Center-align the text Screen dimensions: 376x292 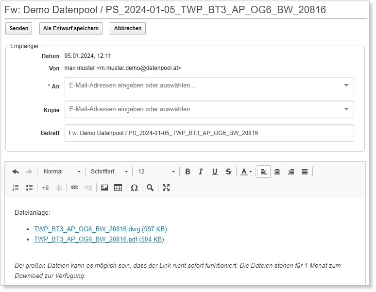[x=277, y=172]
